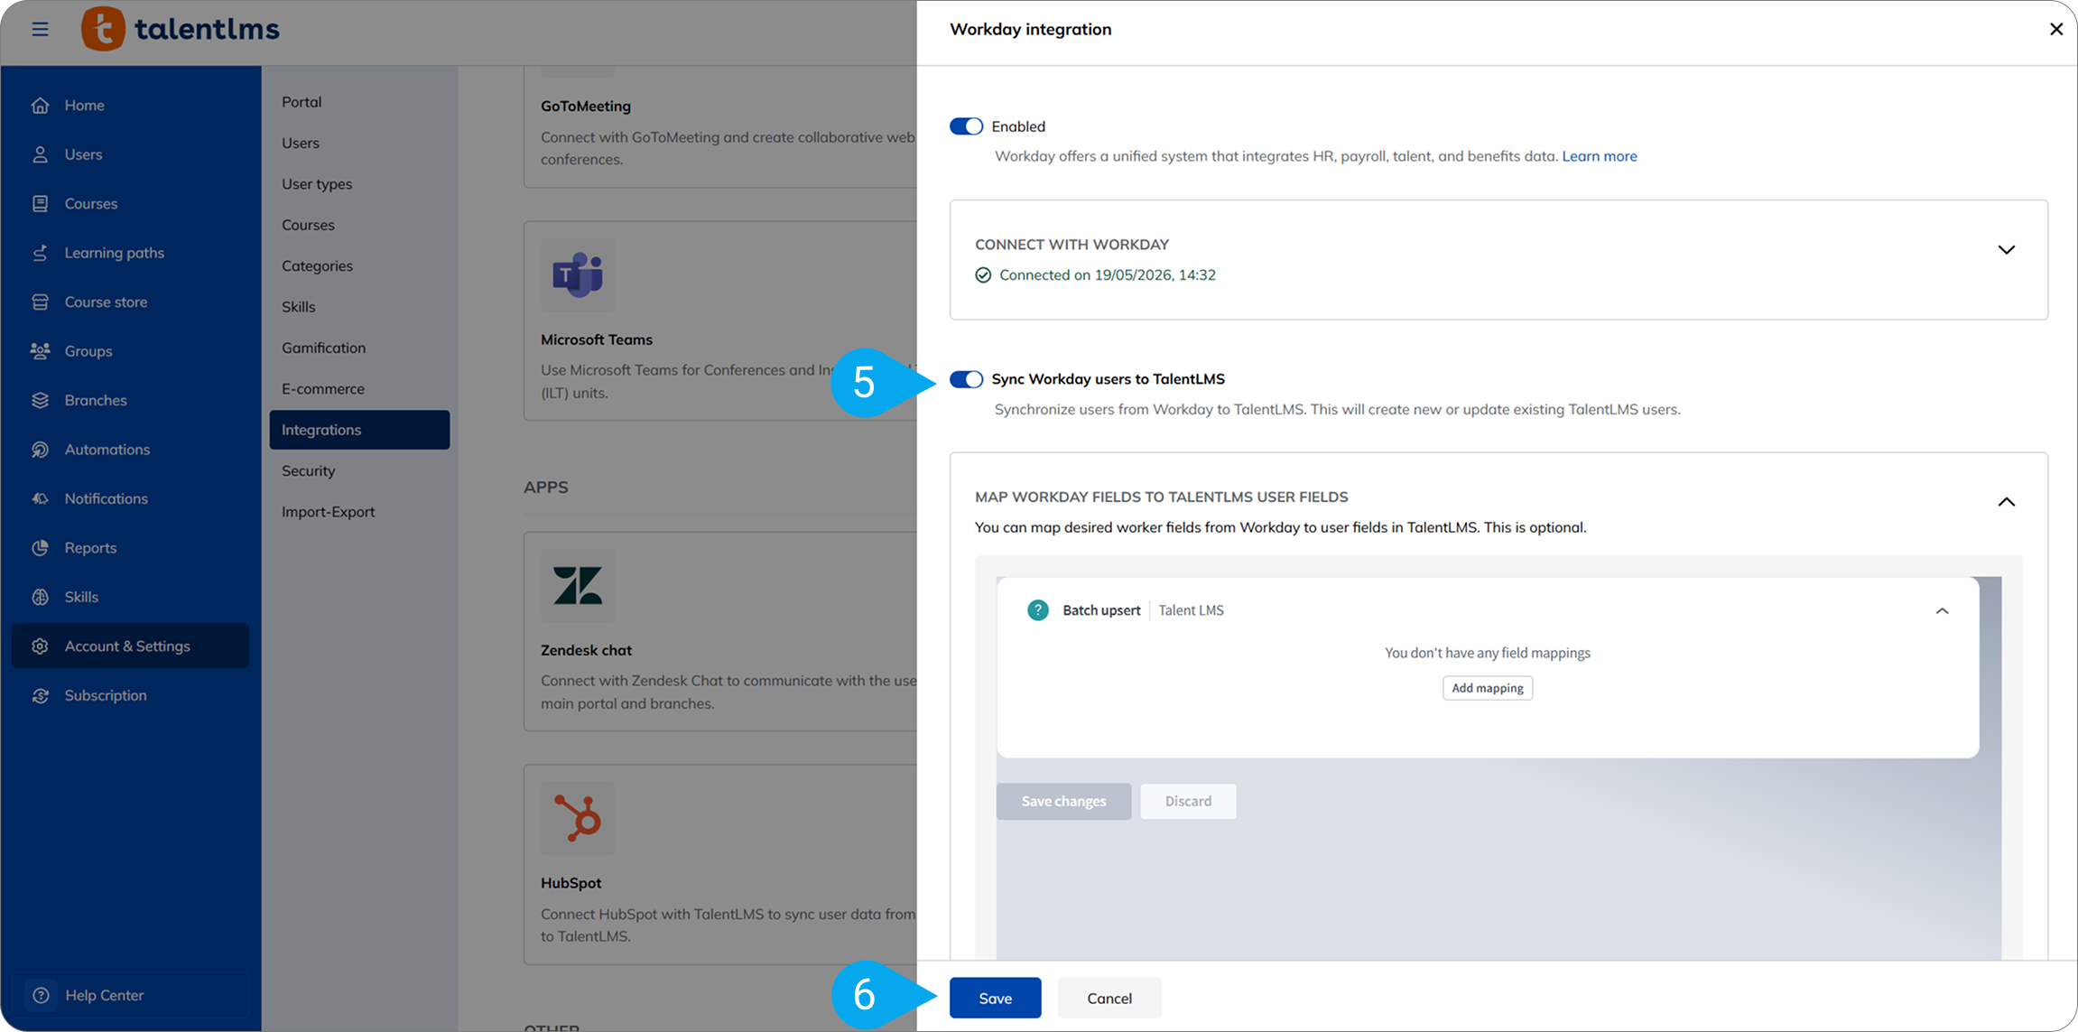Click the Save button
2078x1032 pixels.
tap(995, 998)
